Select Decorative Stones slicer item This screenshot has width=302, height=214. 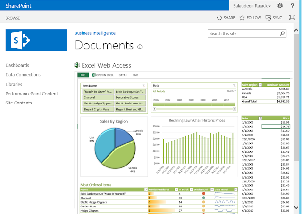click(130, 97)
